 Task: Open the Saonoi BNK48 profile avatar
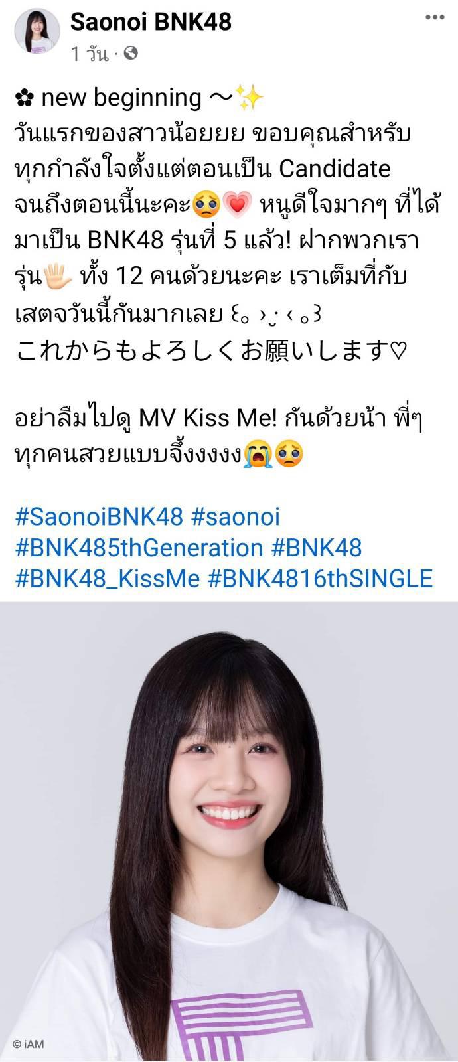click(x=35, y=33)
